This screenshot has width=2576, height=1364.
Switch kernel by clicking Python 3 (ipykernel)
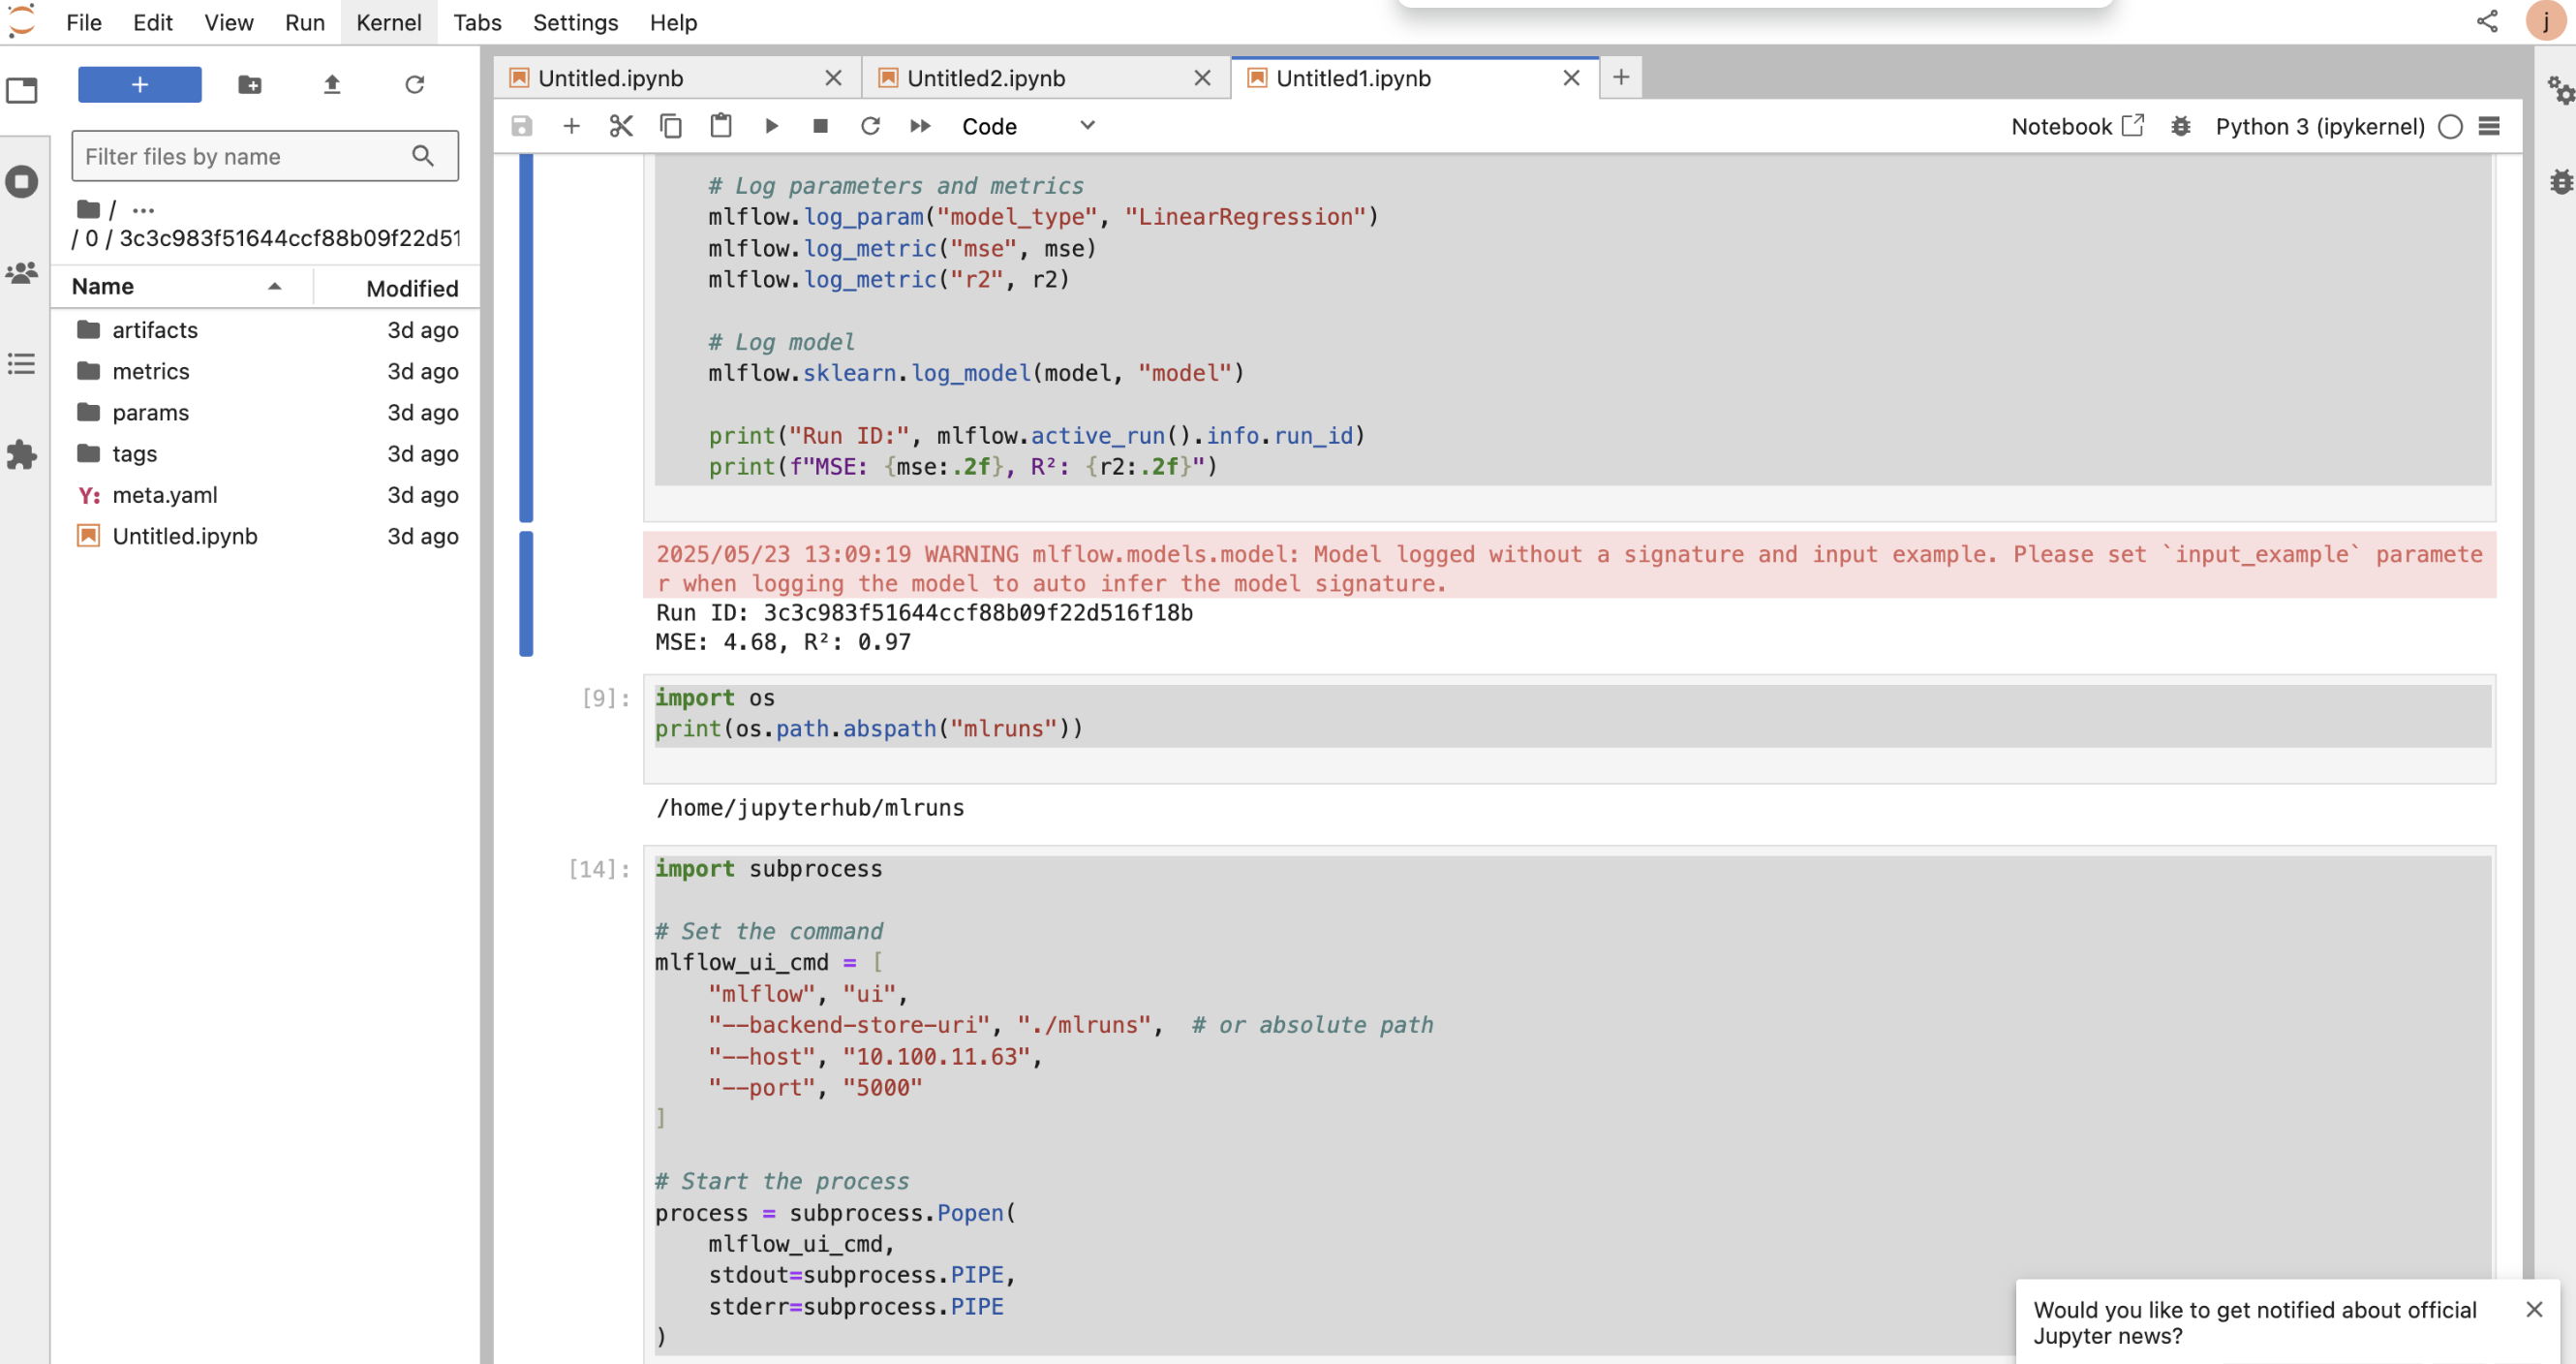point(2320,126)
